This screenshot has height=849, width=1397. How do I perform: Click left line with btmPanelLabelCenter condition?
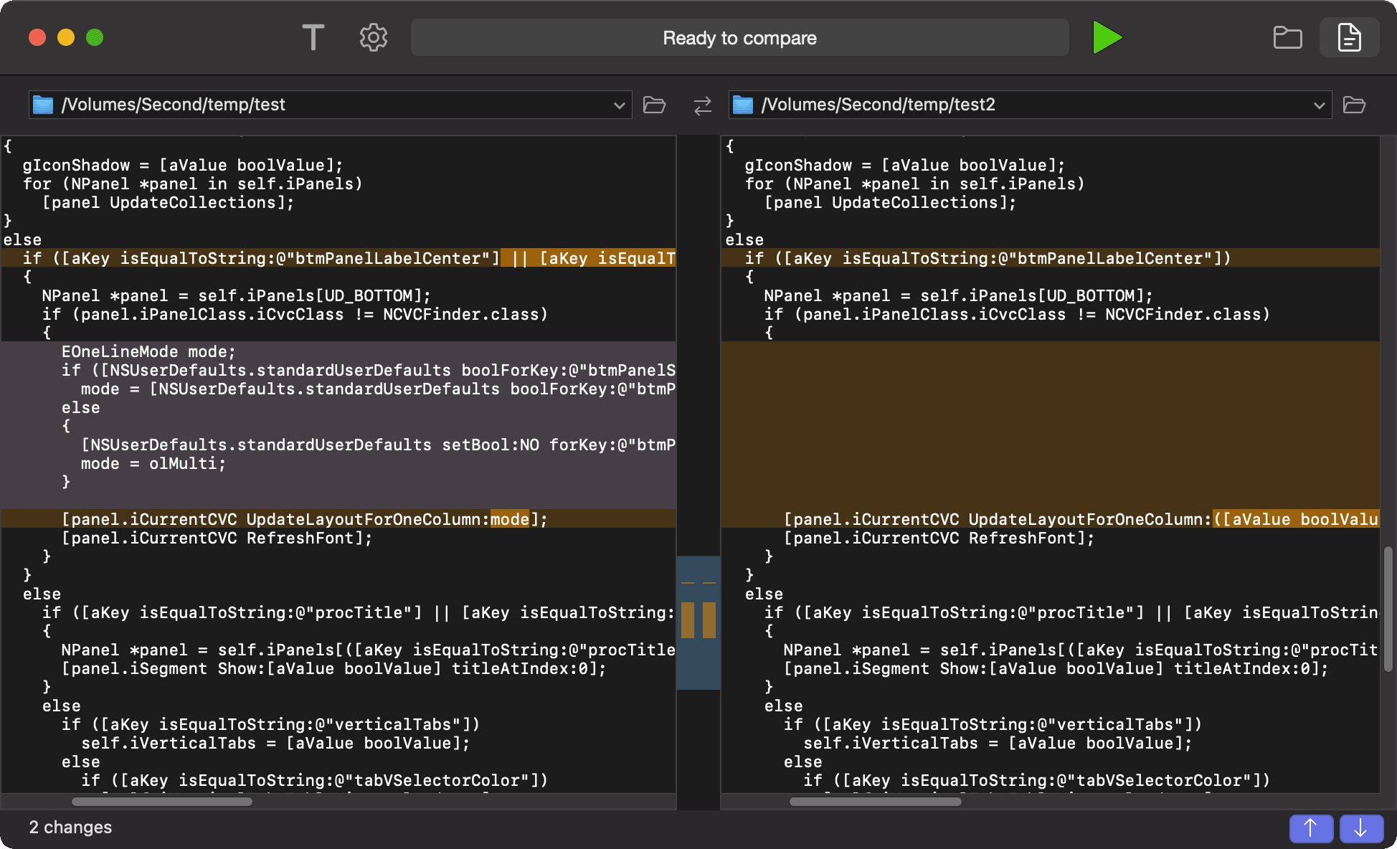coord(338,258)
